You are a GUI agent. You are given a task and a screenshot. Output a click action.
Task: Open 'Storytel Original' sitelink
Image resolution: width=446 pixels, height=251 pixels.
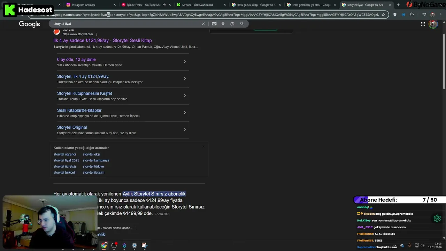point(72,127)
